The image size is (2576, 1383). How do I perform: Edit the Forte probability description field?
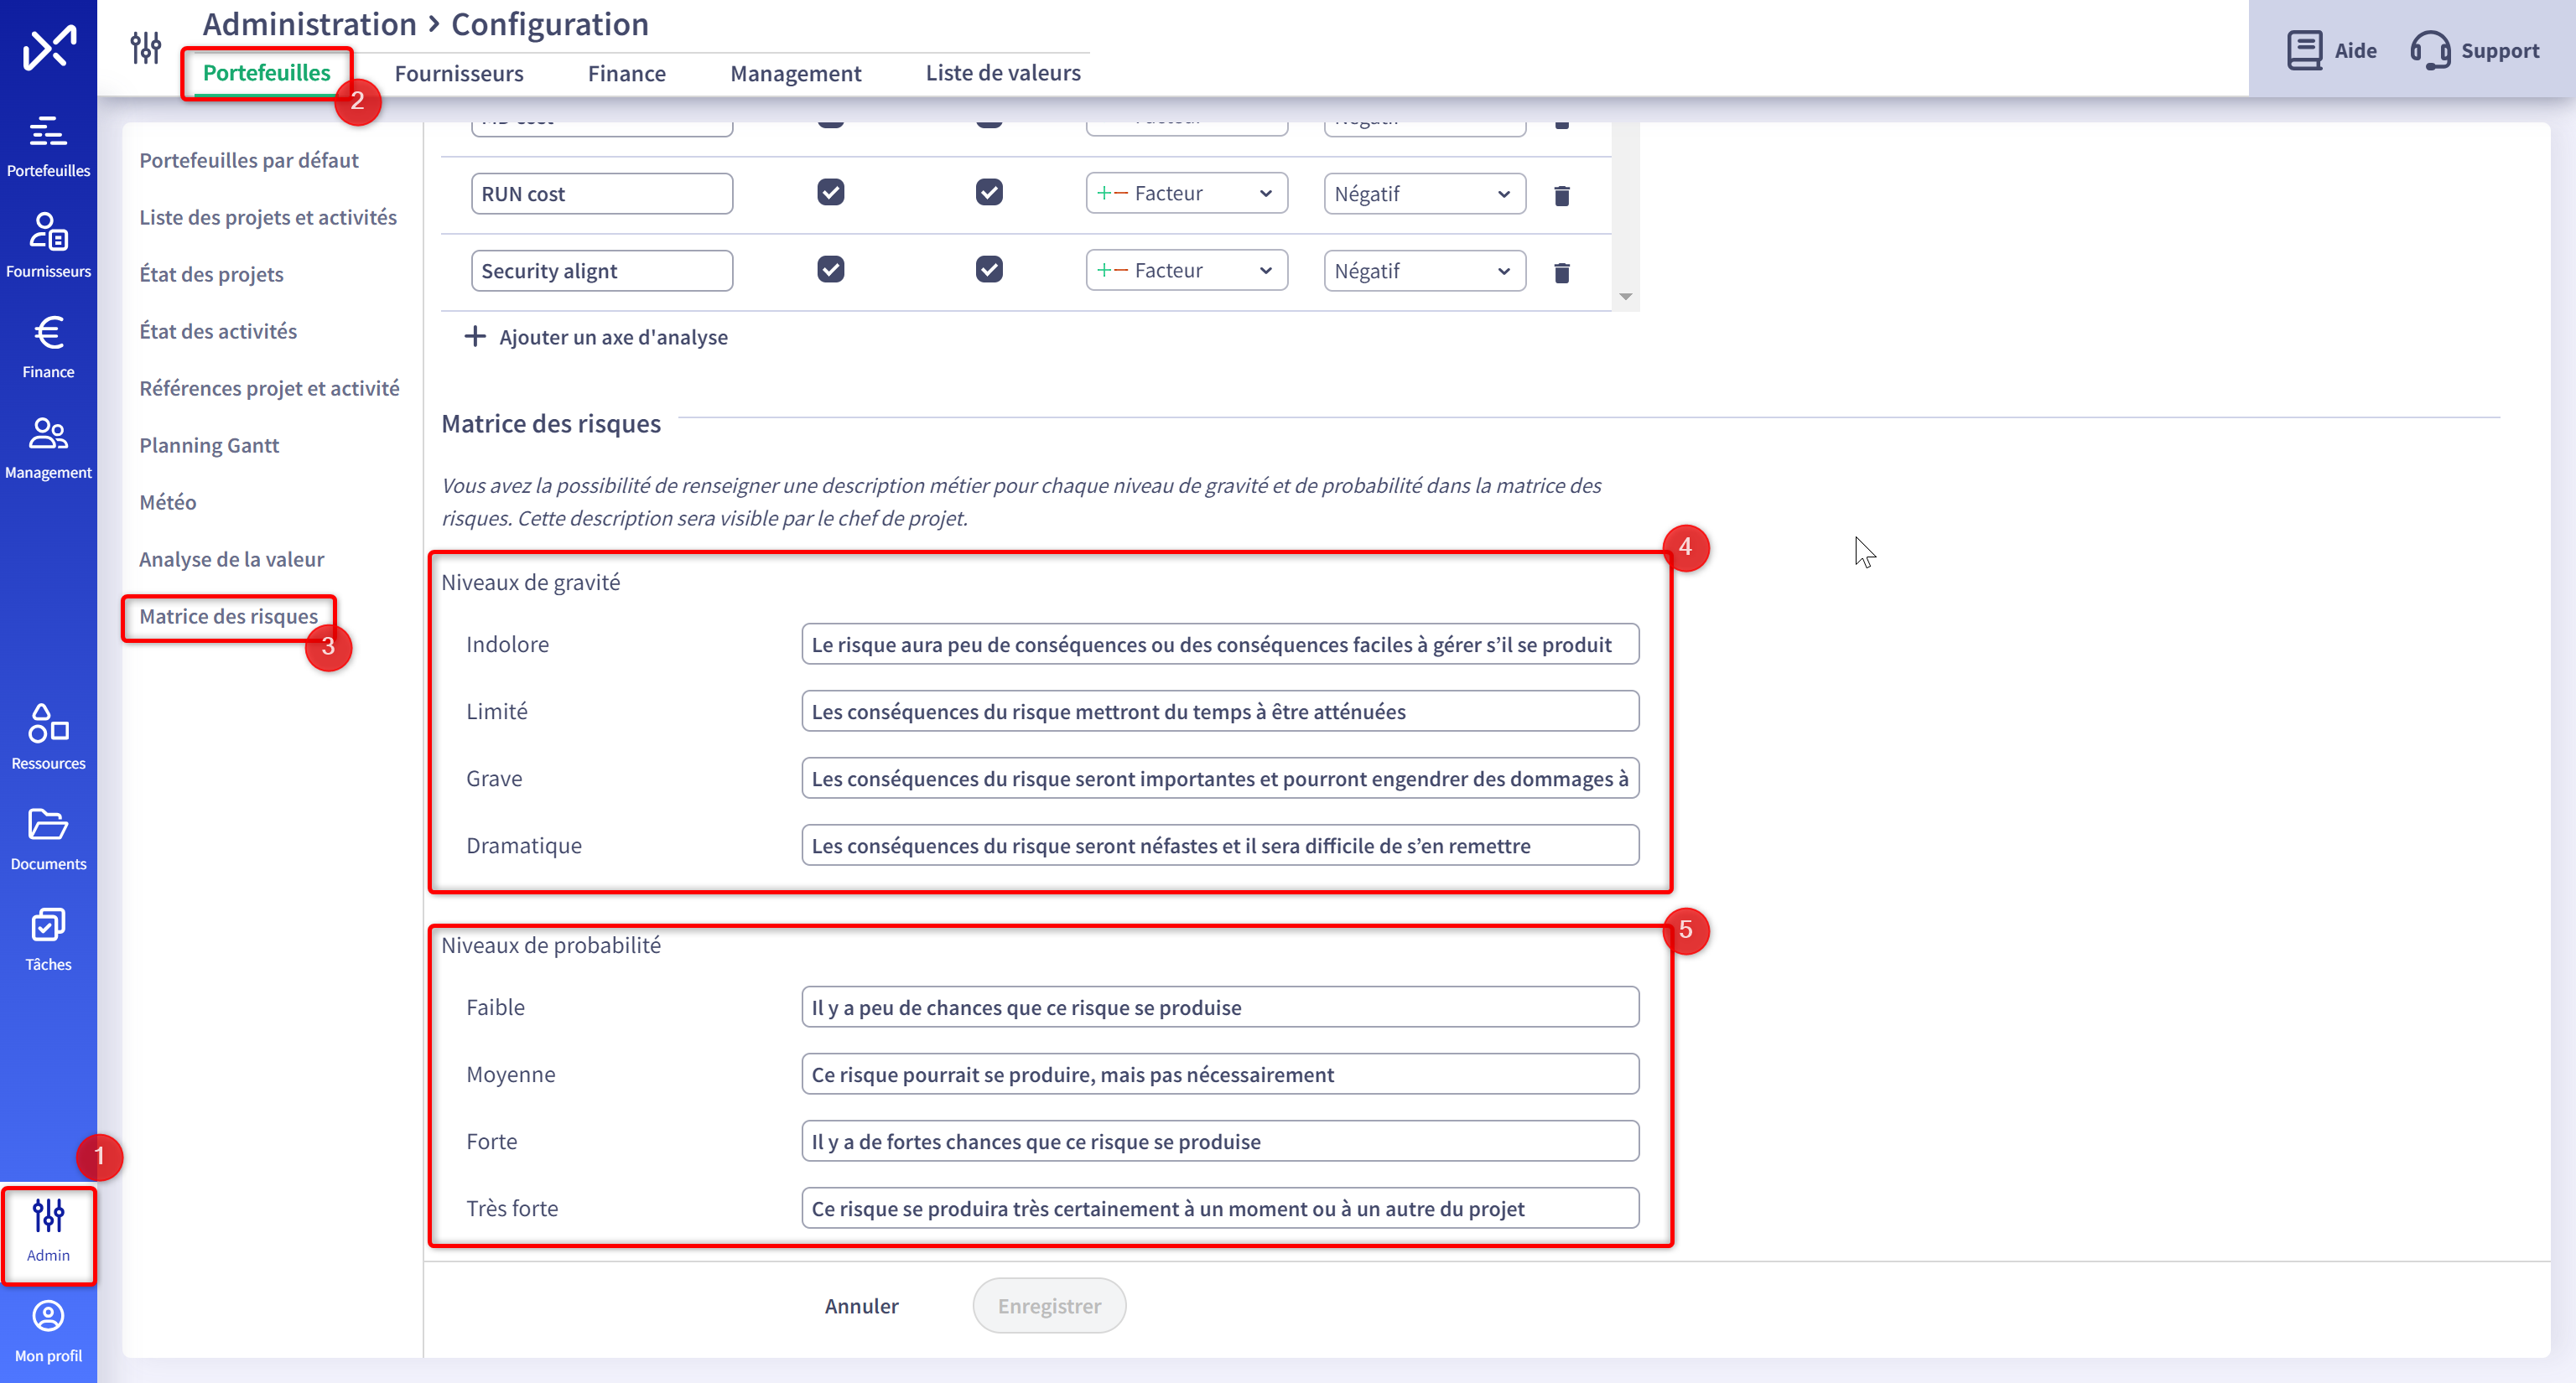tap(1220, 1141)
